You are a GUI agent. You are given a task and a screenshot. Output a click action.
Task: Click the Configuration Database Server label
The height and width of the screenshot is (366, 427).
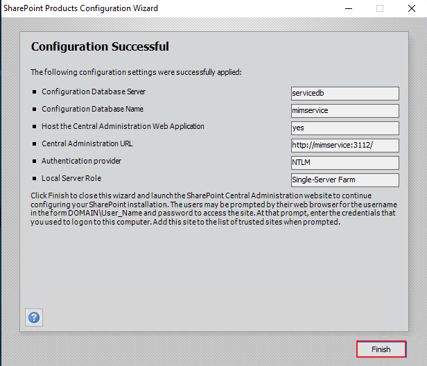point(94,91)
